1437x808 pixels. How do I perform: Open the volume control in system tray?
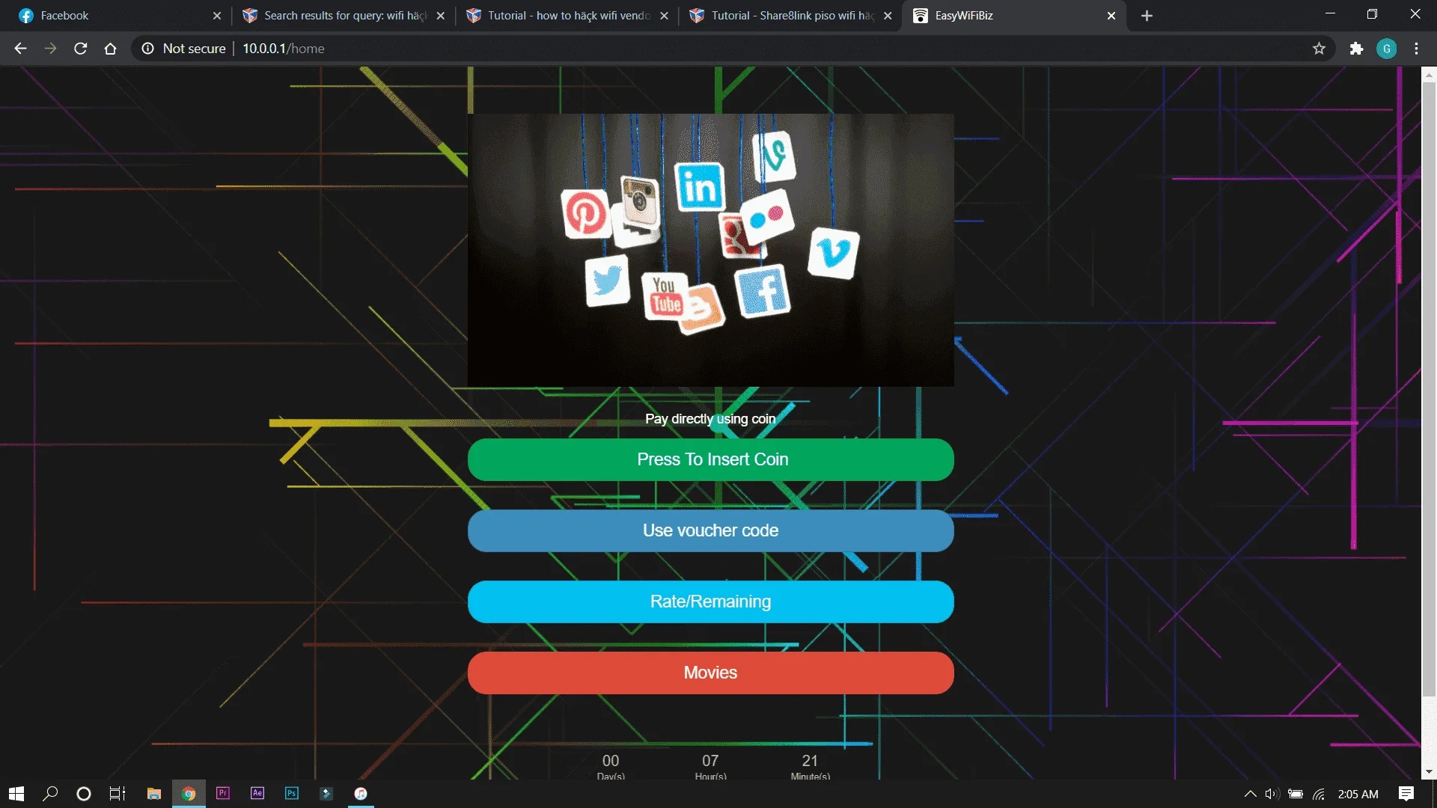[1272, 794]
